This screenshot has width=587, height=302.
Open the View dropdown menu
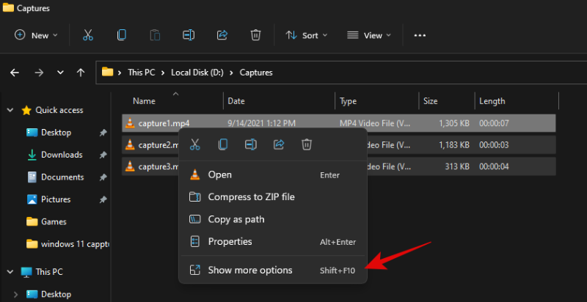[x=368, y=35]
